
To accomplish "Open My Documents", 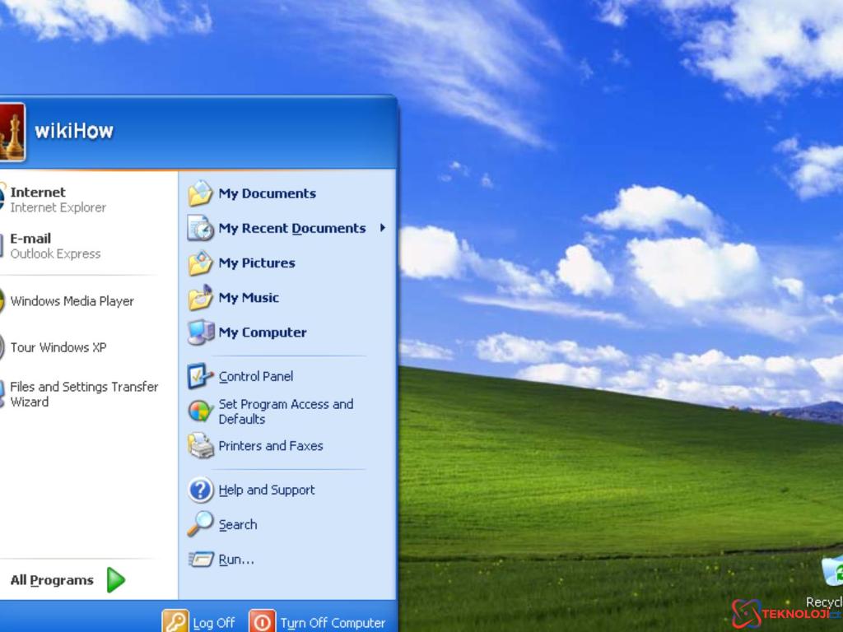I will (x=267, y=193).
